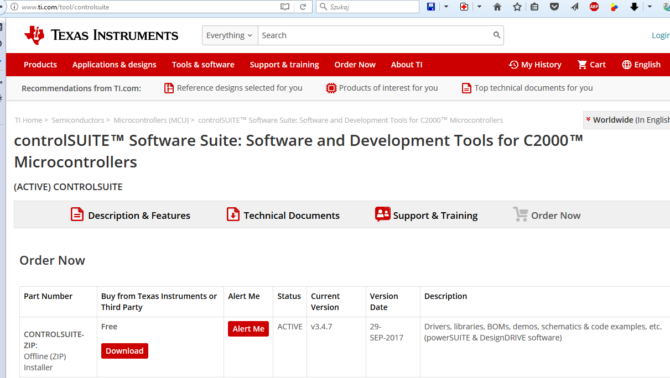Click the colorful balls extension icon

[x=614, y=7]
